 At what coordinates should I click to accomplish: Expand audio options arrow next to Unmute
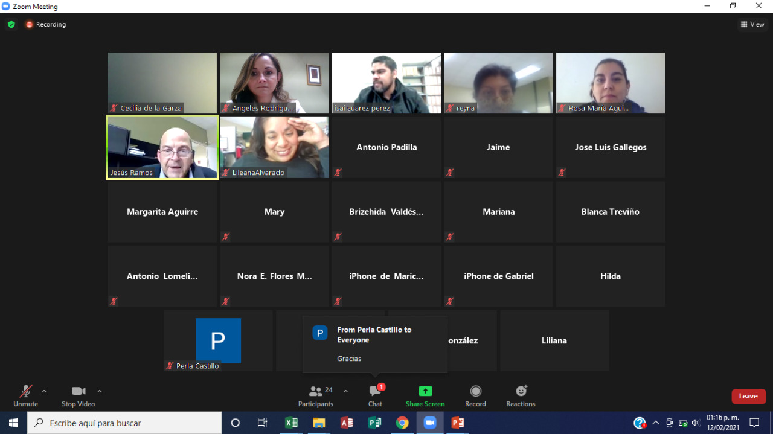pos(44,391)
